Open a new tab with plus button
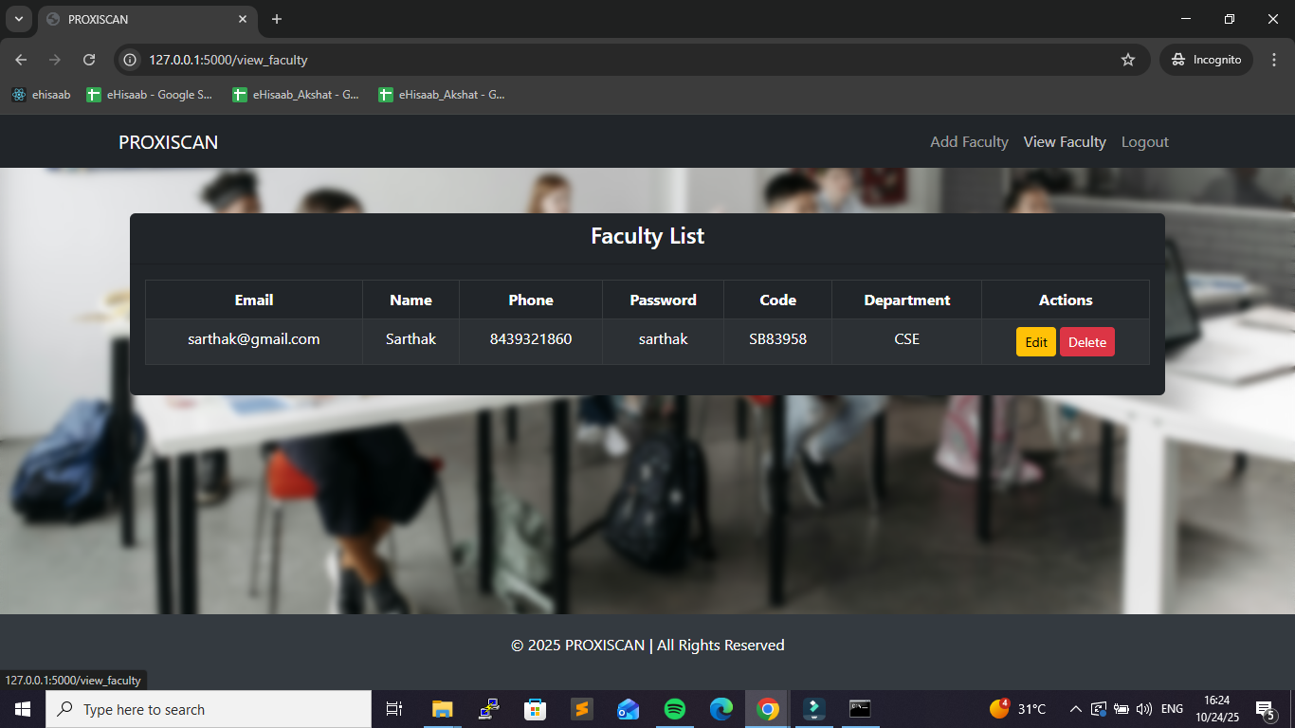Screen dimensions: 1295x728 point(277,19)
